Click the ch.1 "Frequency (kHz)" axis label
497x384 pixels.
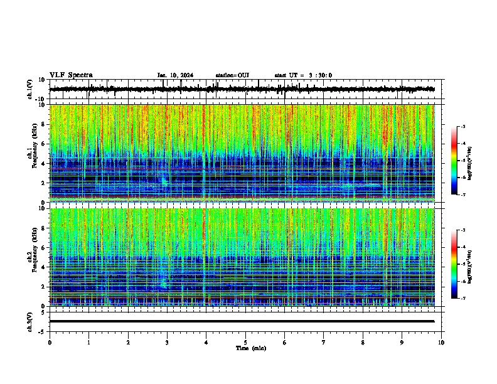[x=35, y=146]
